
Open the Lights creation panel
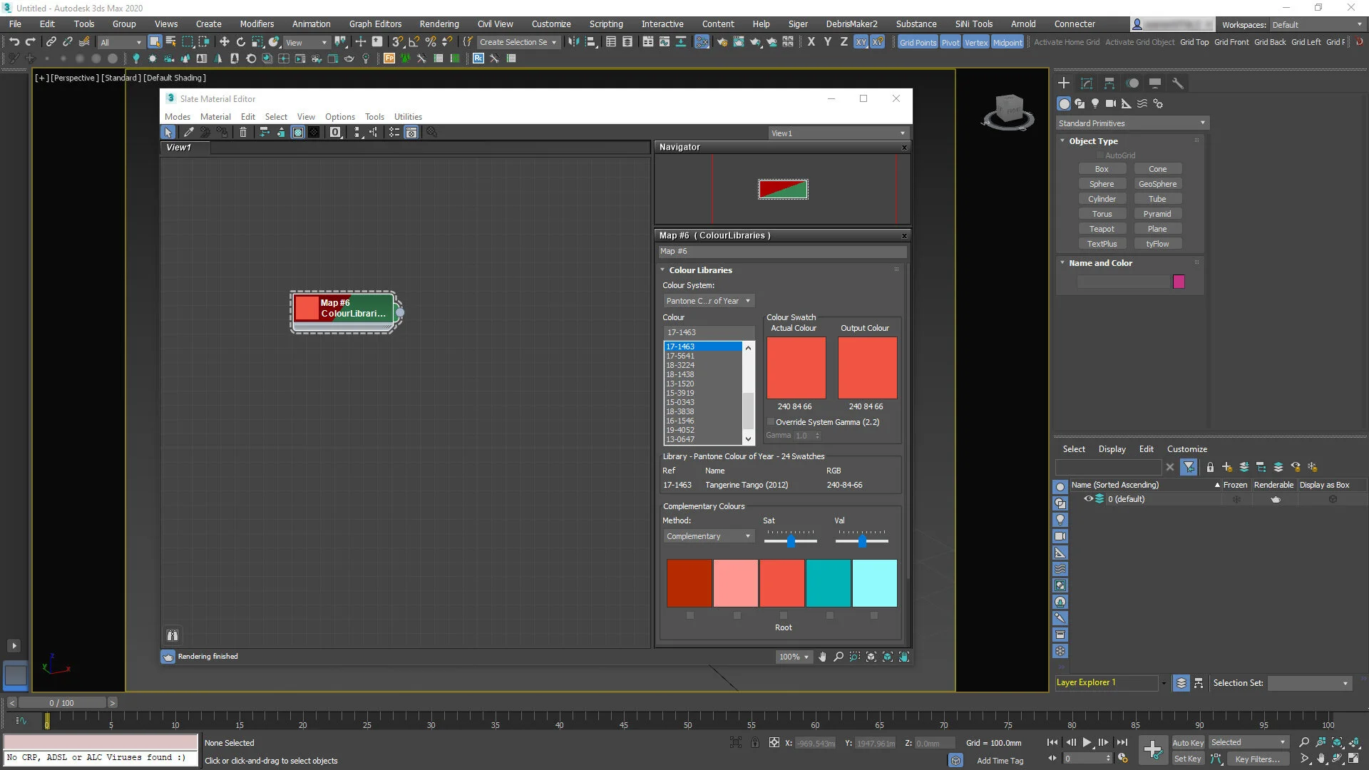(1096, 104)
